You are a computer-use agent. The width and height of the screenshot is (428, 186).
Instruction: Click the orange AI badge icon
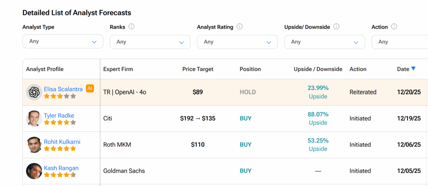(90, 88)
